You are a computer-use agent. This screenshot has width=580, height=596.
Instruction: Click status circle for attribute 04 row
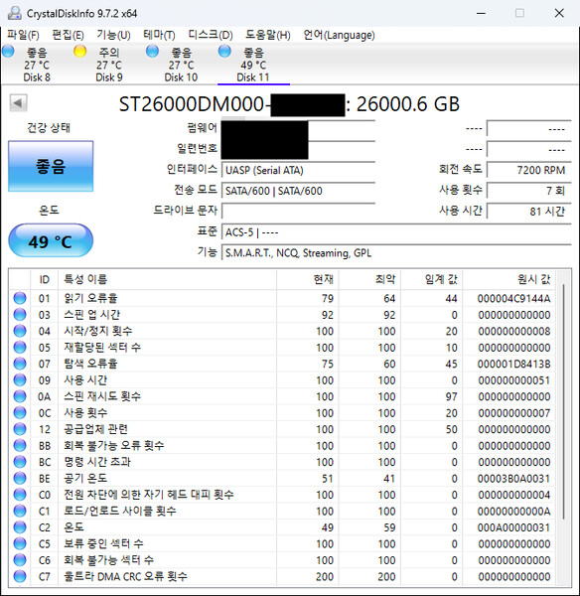click(20, 331)
